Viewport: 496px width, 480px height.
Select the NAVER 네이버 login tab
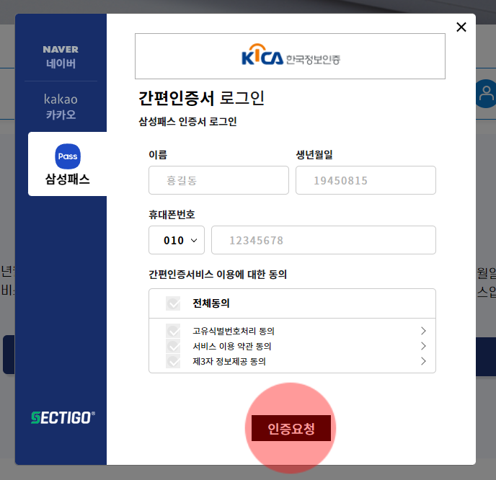pyautogui.click(x=61, y=57)
